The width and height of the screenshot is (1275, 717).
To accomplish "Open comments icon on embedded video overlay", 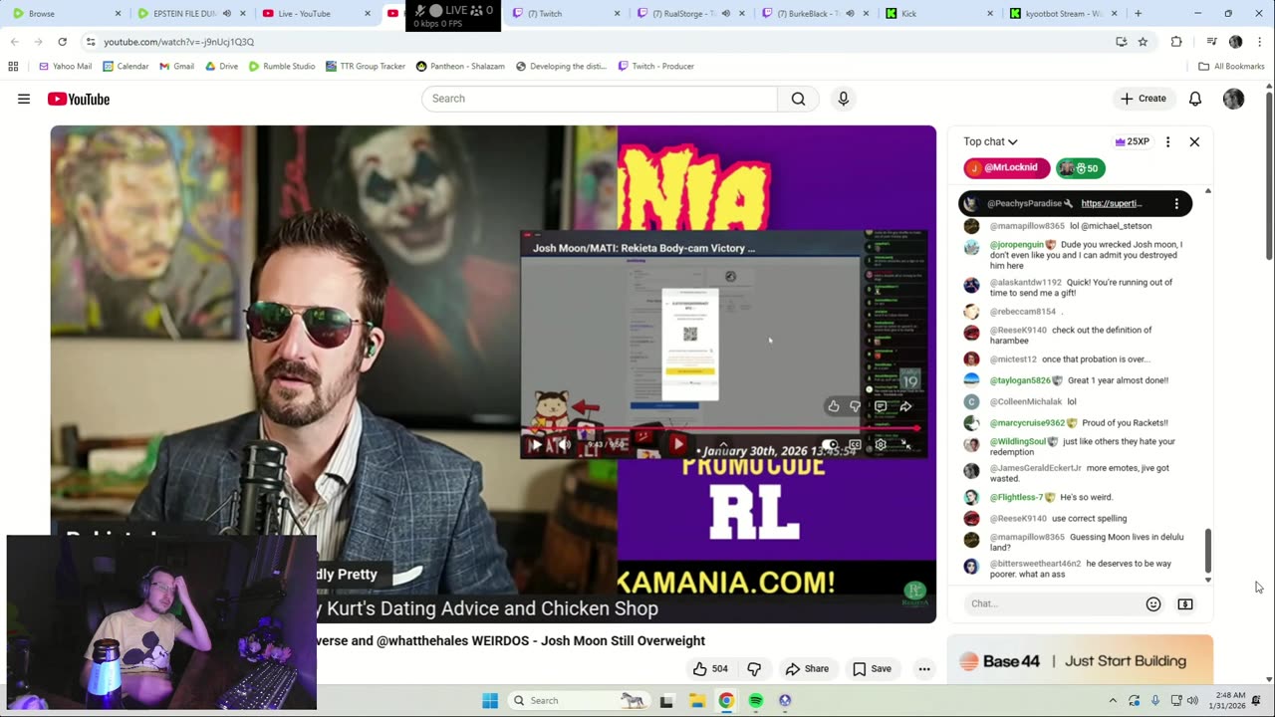I will tap(881, 406).
